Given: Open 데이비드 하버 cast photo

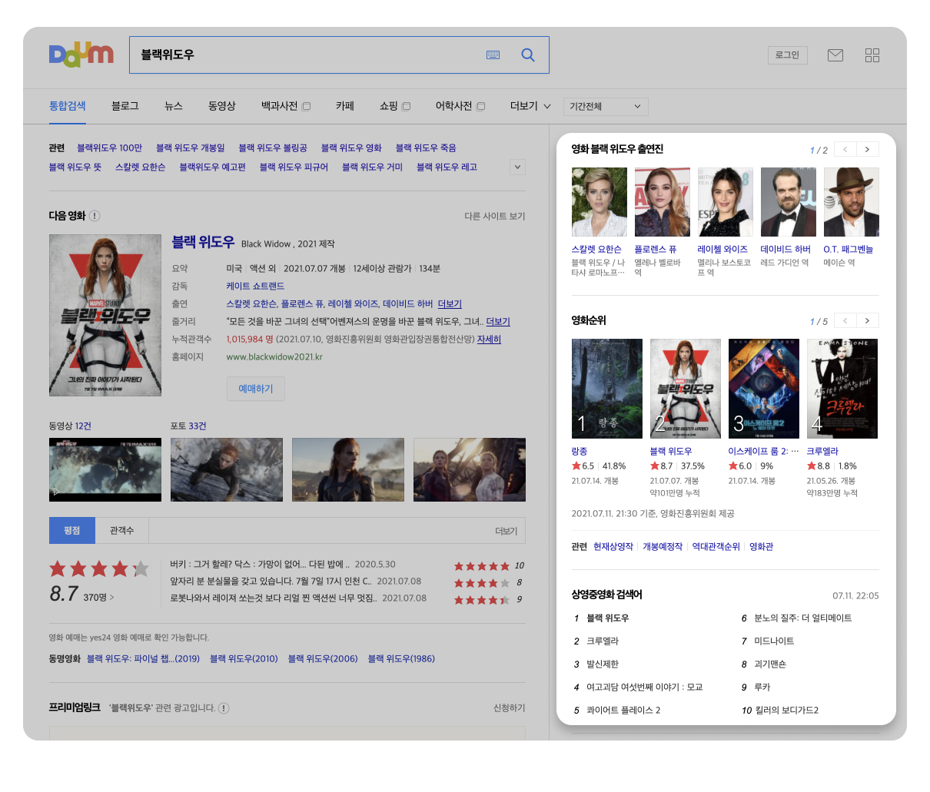Looking at the screenshot, I should [x=789, y=202].
